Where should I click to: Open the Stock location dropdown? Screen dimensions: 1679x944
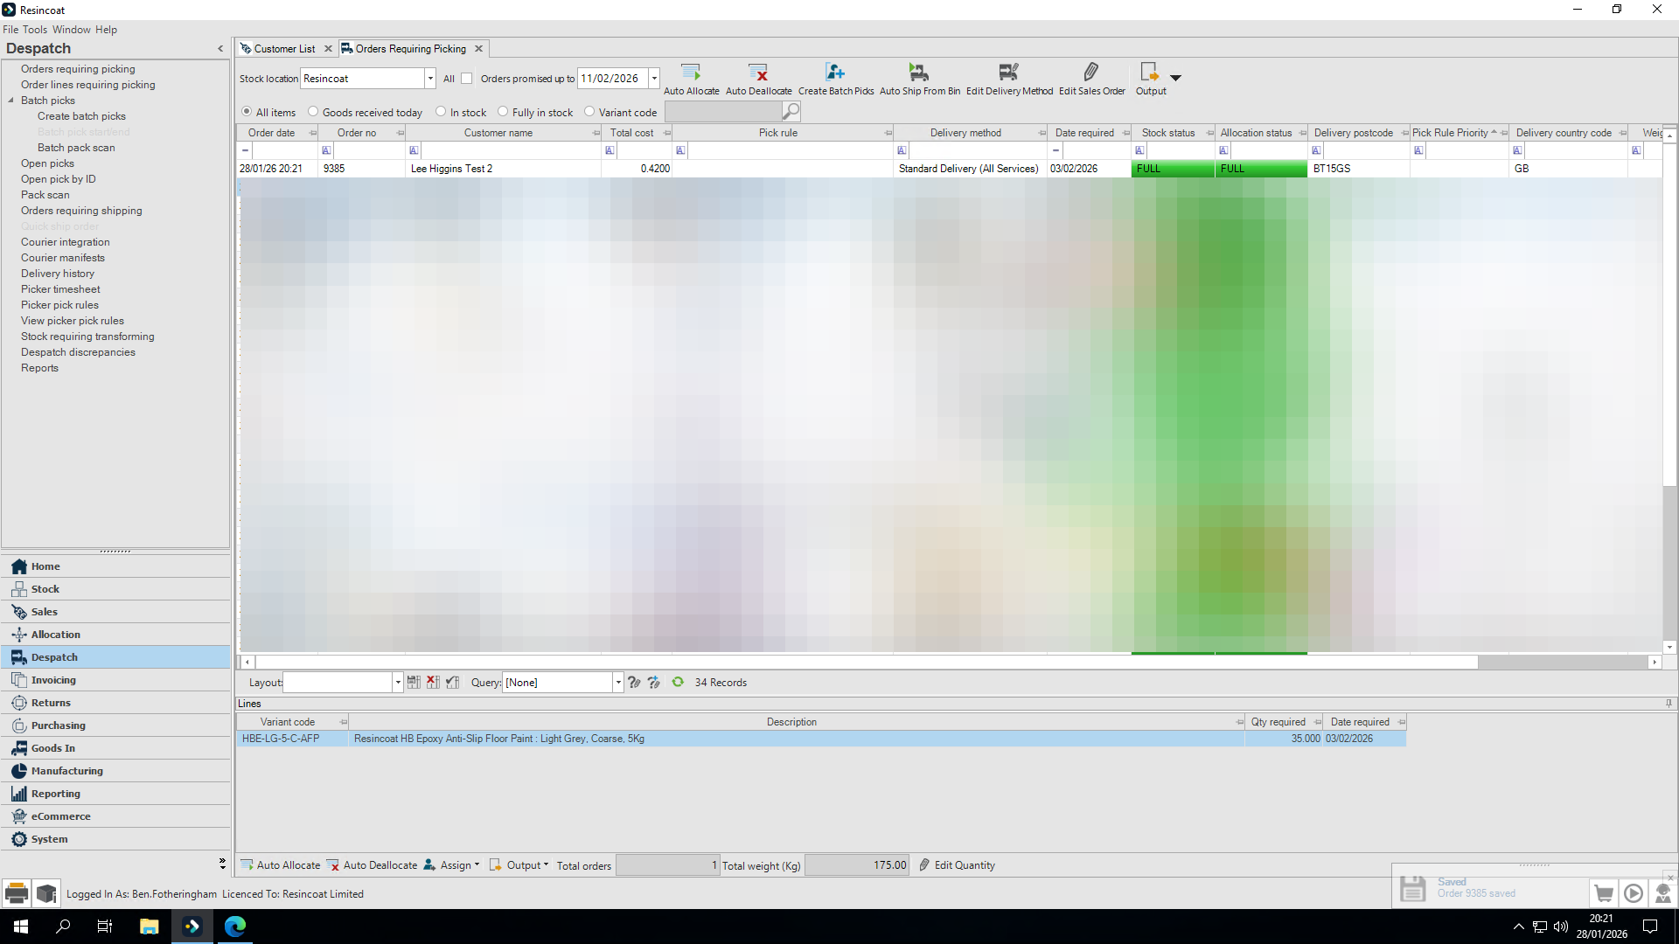430,79
